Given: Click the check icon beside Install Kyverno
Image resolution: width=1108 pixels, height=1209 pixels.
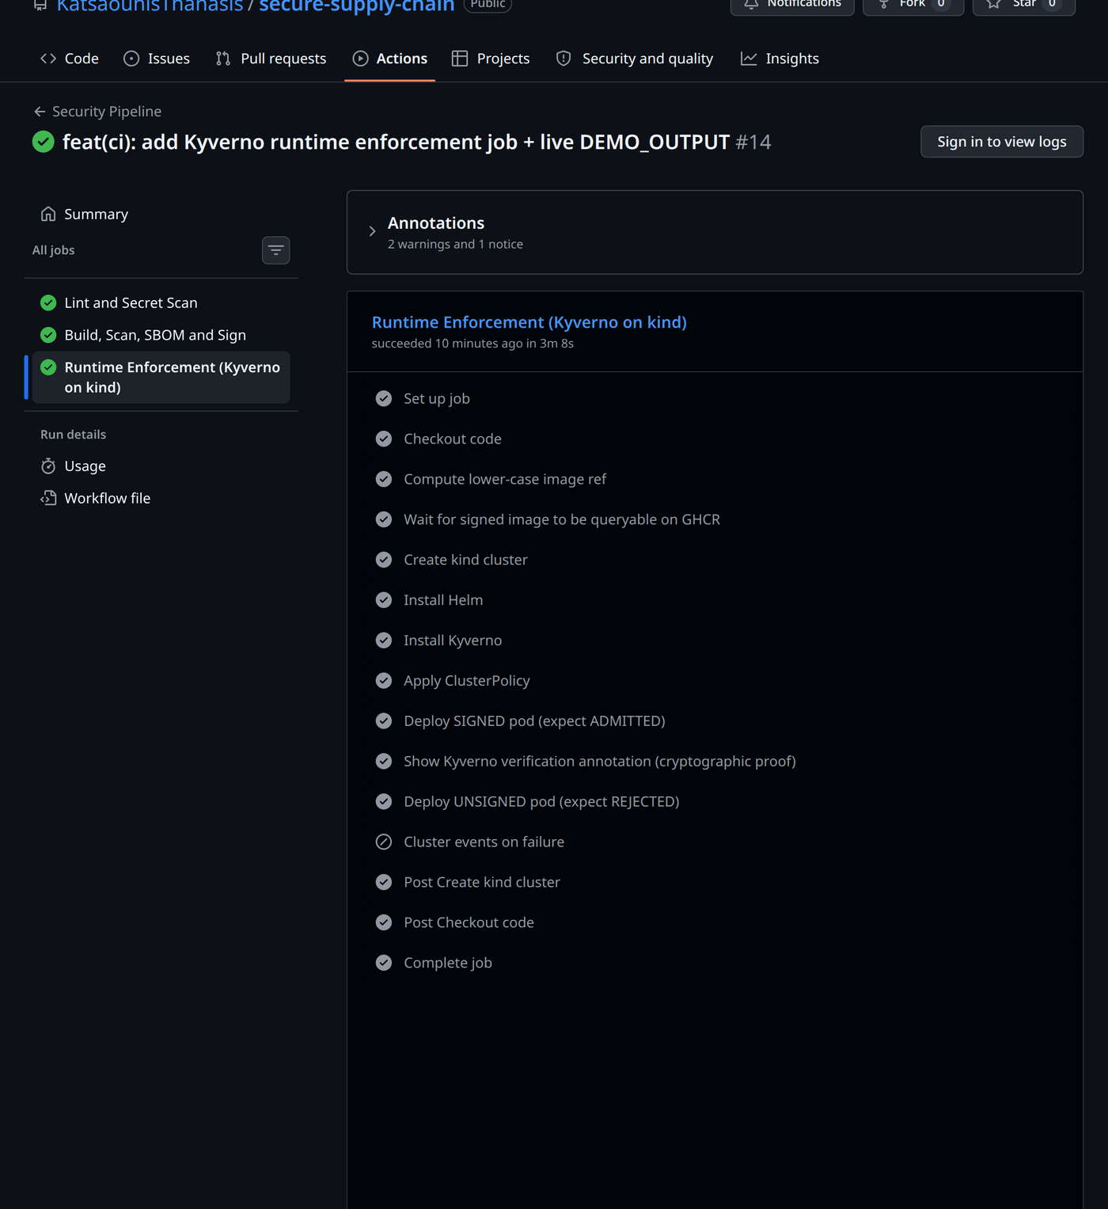Looking at the screenshot, I should 384,641.
